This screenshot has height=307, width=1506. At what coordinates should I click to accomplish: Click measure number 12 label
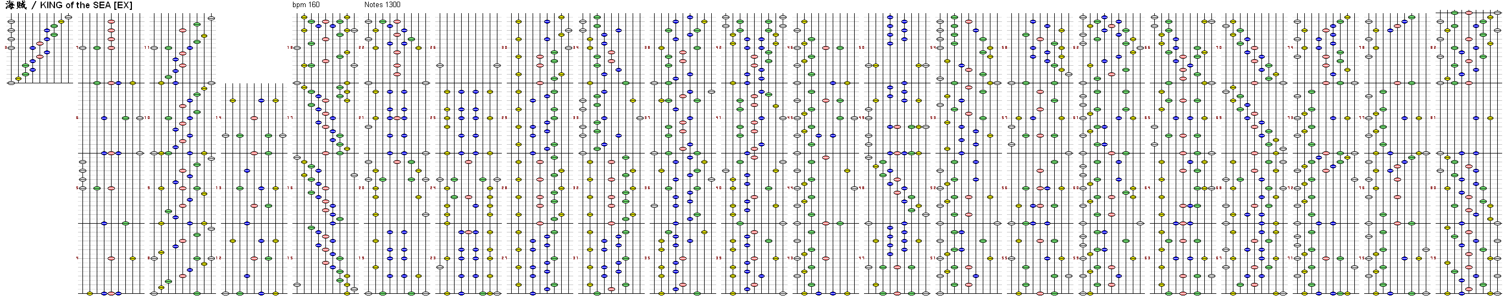point(219,258)
